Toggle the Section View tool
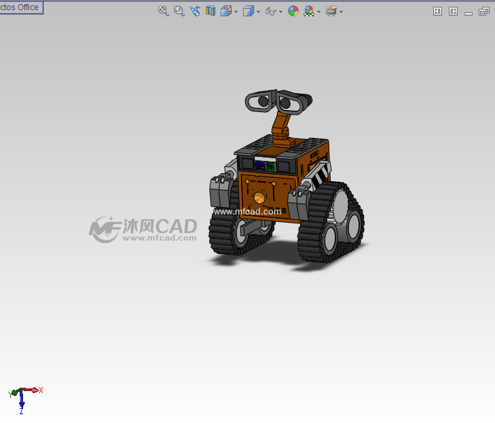This screenshot has height=423, width=495. coord(210,11)
